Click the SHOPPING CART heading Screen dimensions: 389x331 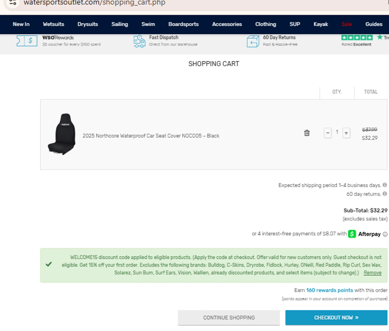click(x=214, y=64)
